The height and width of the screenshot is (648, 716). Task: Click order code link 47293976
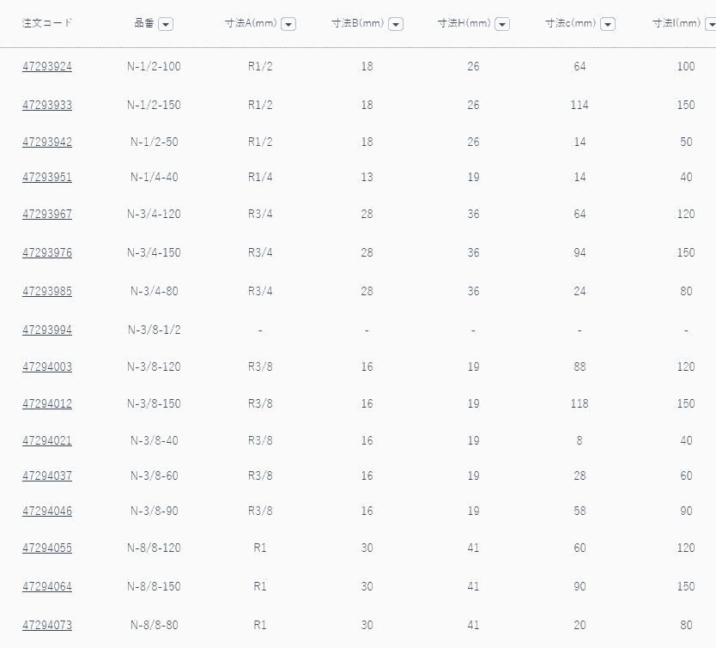[47, 253]
